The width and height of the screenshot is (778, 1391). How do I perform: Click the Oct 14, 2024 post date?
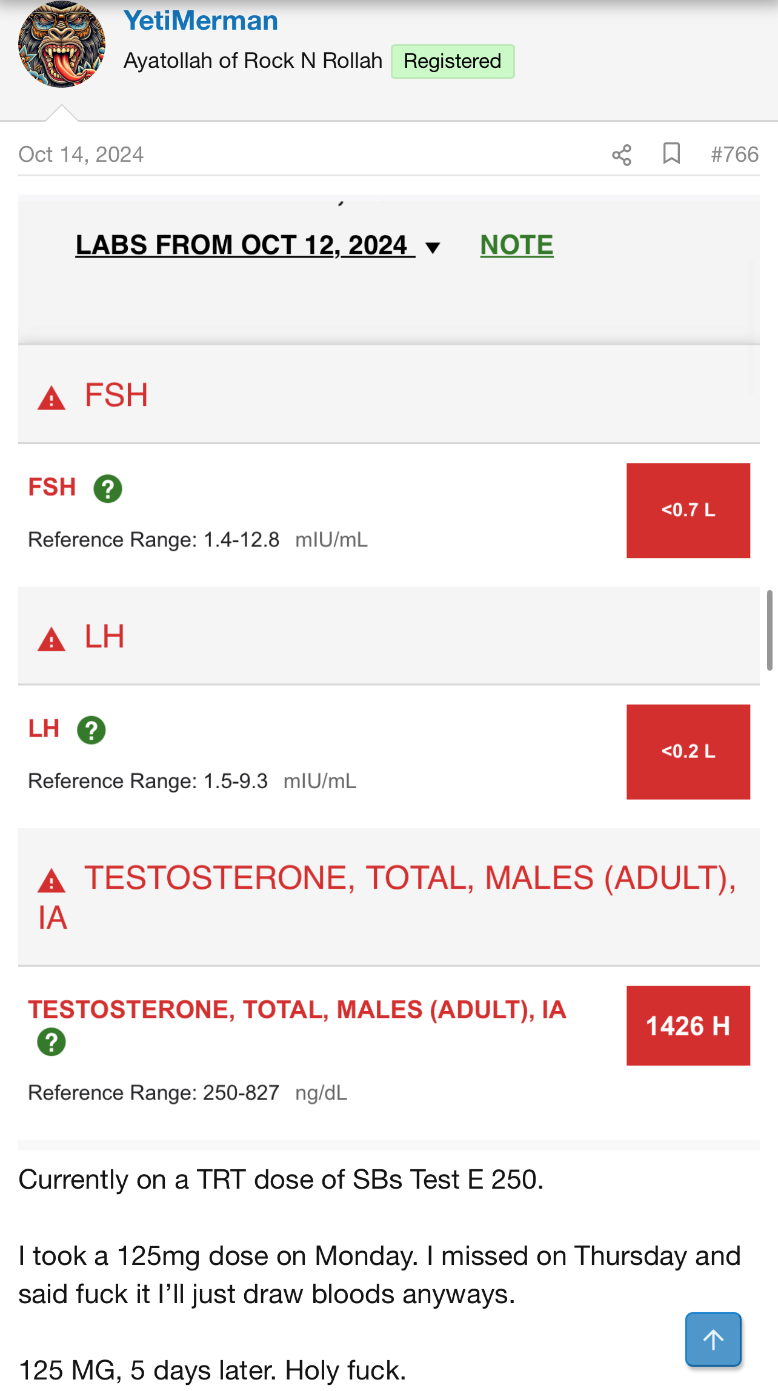click(81, 154)
